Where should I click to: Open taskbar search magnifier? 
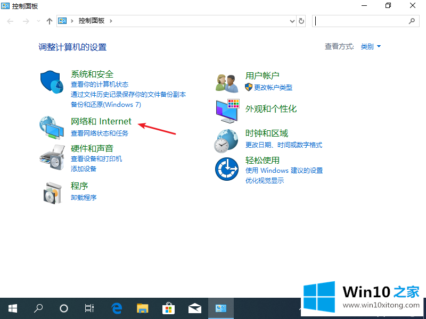pos(38,308)
